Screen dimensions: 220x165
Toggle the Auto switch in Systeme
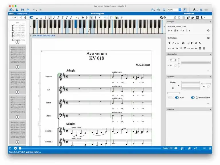177,97
